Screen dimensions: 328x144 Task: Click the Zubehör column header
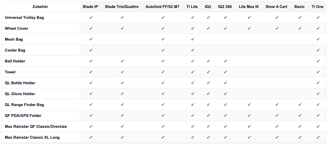tap(40, 7)
